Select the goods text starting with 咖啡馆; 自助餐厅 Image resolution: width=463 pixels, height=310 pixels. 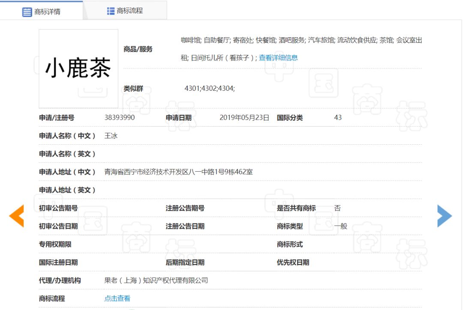301,40
